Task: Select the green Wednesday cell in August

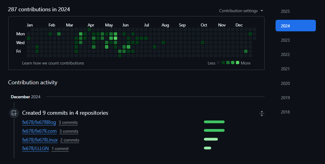Action: (x=163, y=43)
